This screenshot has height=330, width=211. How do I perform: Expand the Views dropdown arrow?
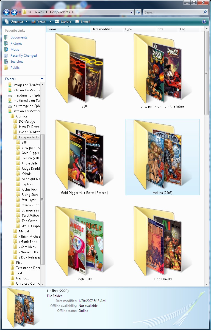(50, 21)
